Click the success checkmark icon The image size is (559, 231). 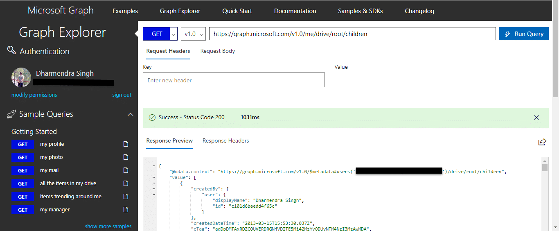pos(151,118)
